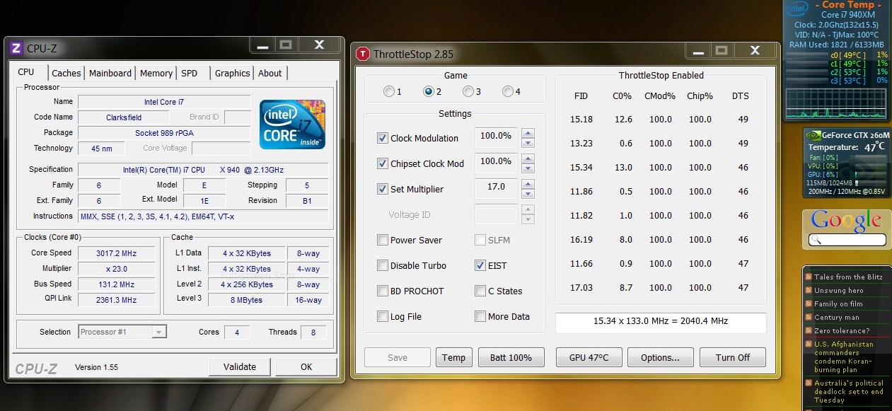Image resolution: width=892 pixels, height=411 pixels.
Task: Enable the Clock Modulation checkbox
Action: click(383, 138)
